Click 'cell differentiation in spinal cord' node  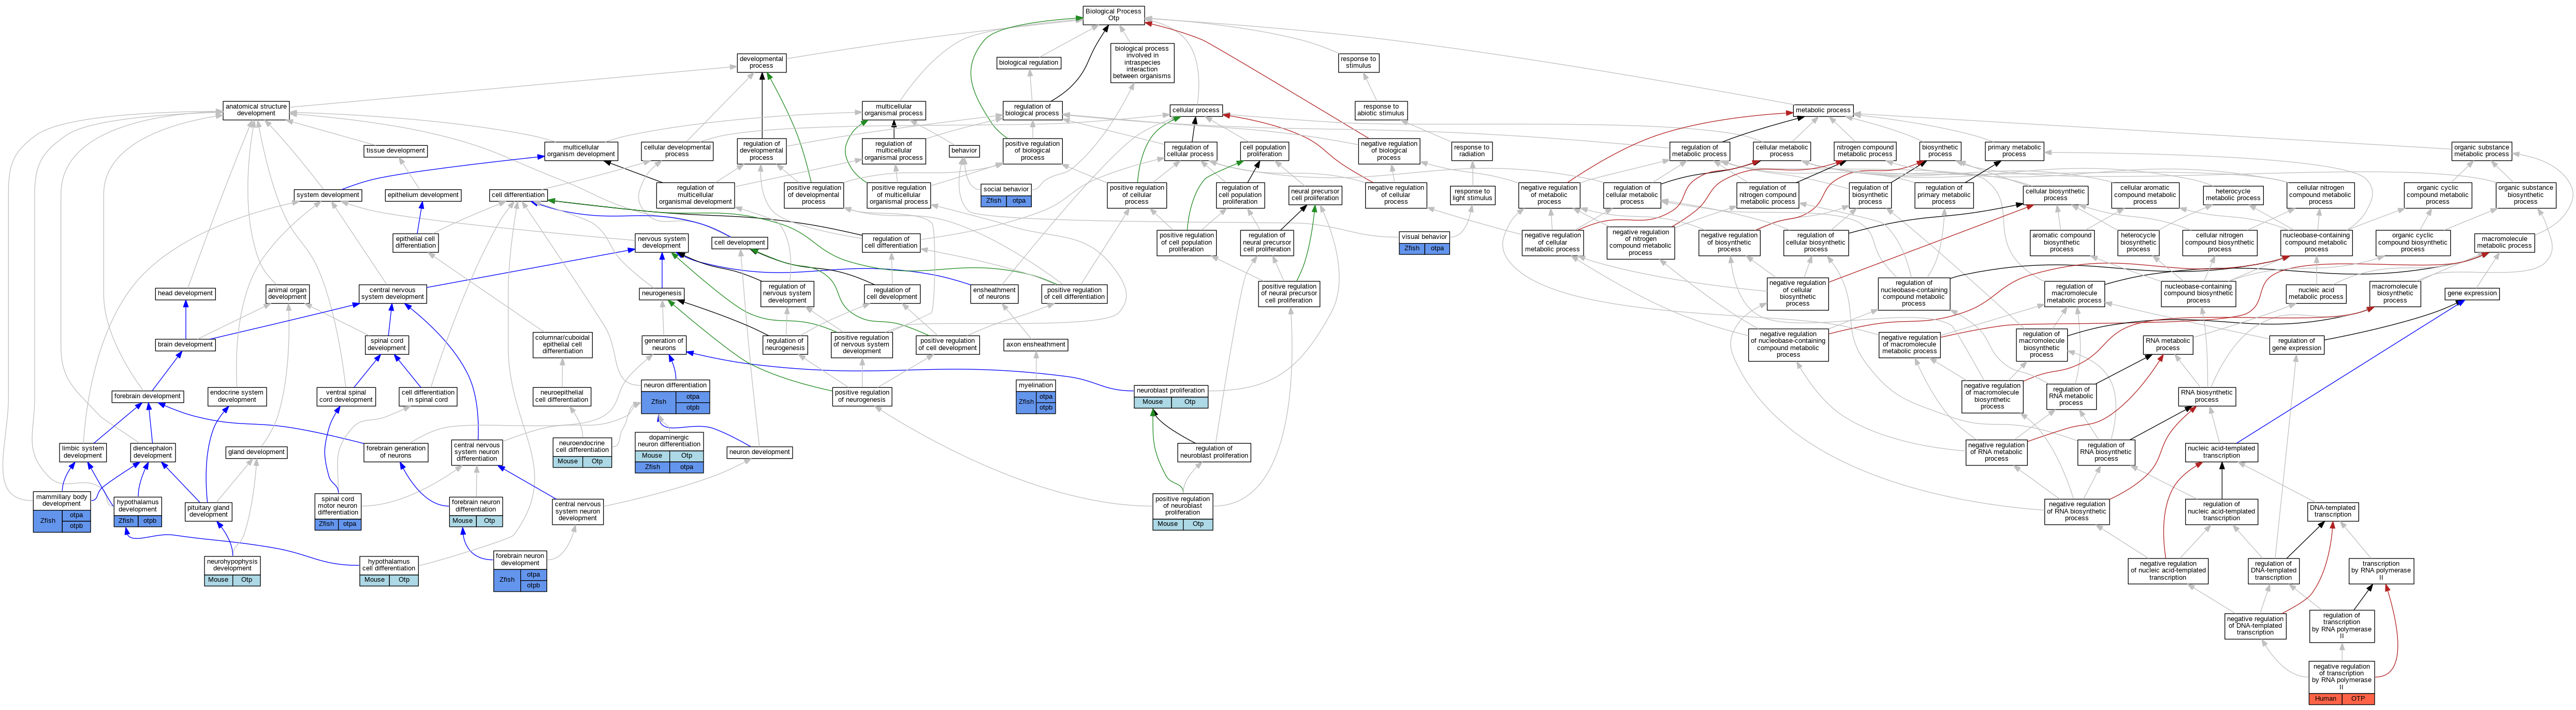click(x=428, y=397)
